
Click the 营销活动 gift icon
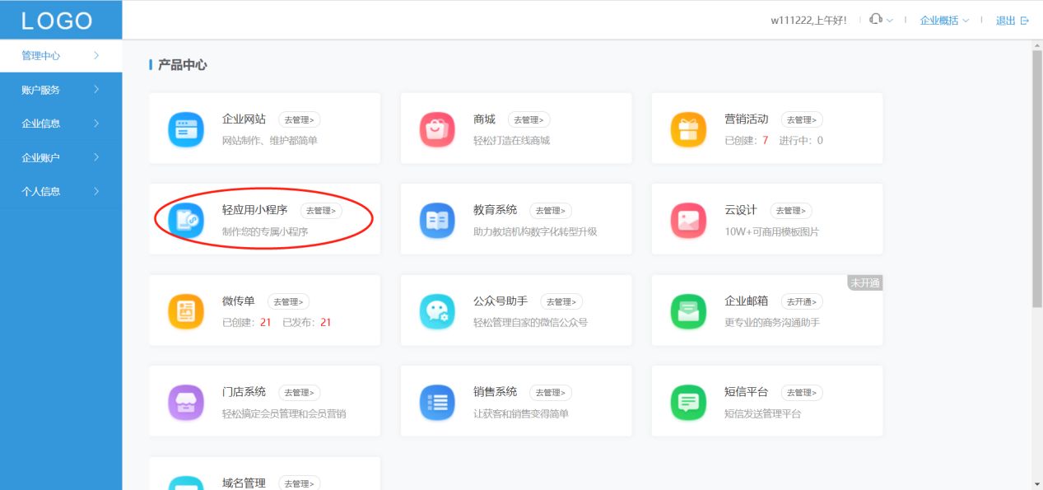click(688, 130)
